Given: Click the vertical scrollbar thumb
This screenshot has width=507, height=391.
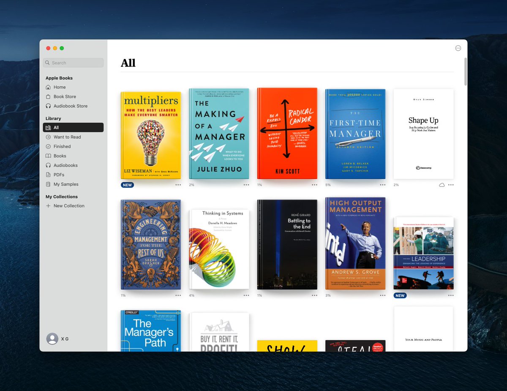Looking at the screenshot, I should click(x=466, y=71).
